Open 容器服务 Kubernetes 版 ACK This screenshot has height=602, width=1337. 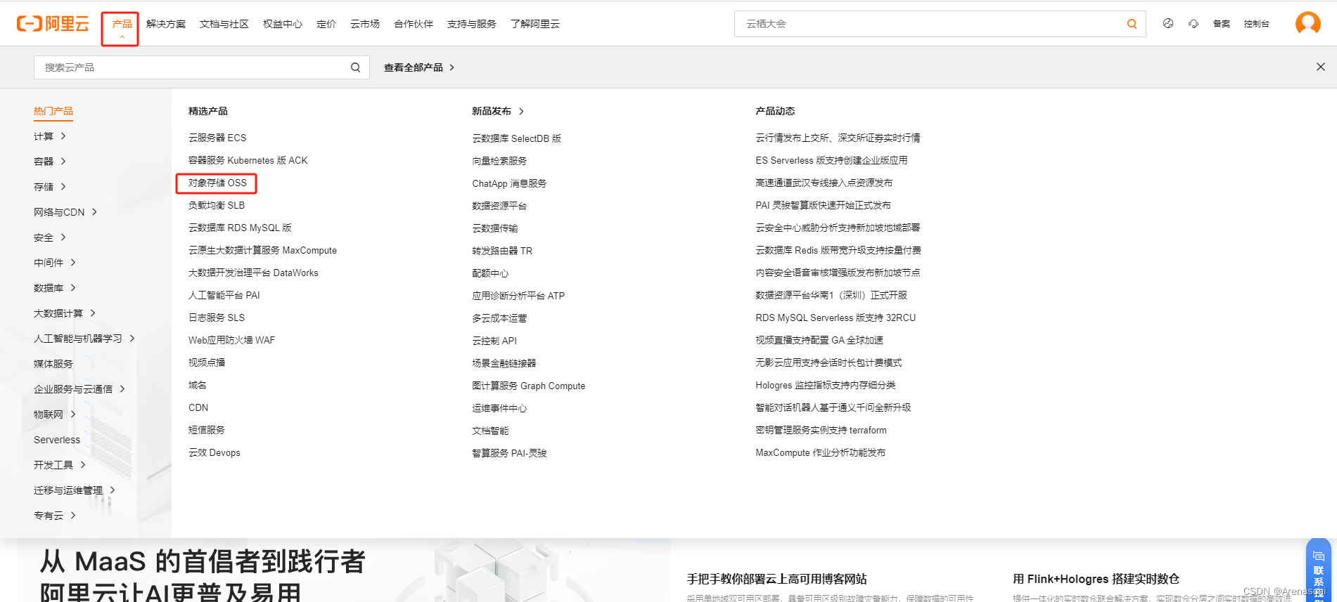click(248, 160)
